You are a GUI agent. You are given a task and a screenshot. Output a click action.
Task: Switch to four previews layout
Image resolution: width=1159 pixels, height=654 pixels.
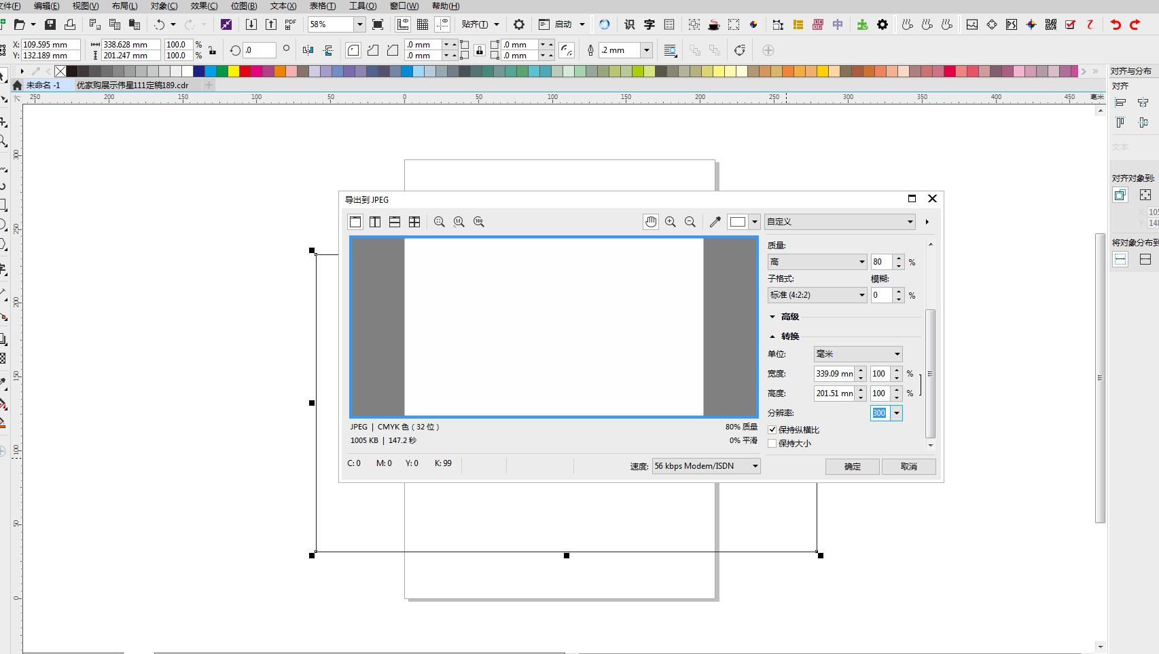tap(414, 222)
